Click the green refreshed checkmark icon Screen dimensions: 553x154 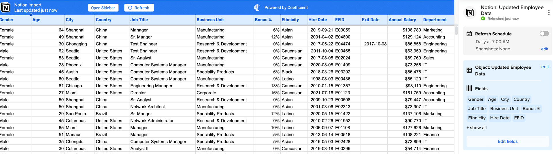pos(483,19)
